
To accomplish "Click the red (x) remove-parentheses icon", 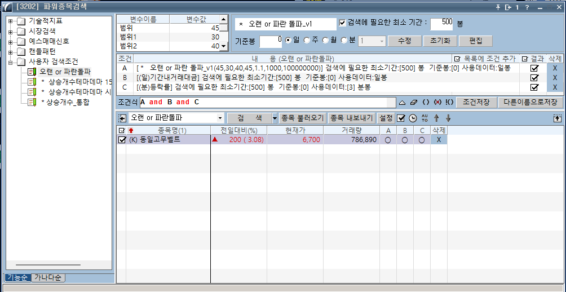I will click(x=437, y=103).
